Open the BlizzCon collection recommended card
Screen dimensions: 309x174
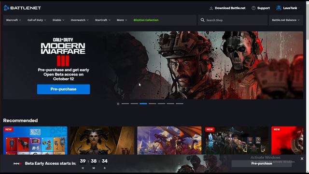point(35,141)
